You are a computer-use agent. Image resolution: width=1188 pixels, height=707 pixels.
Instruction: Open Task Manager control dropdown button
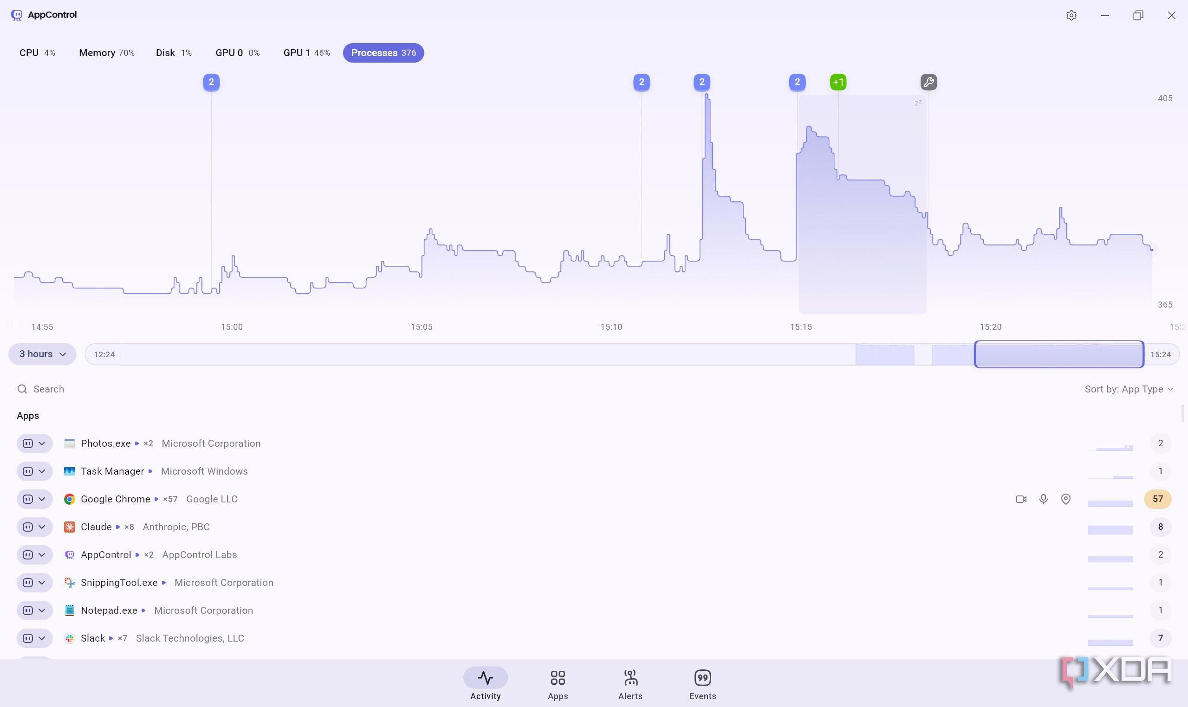click(x=34, y=471)
